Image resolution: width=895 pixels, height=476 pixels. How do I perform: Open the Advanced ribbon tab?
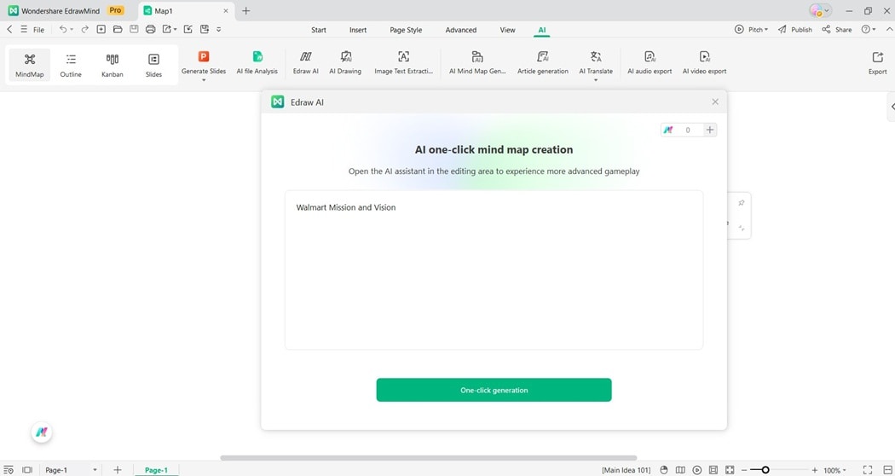(x=460, y=30)
